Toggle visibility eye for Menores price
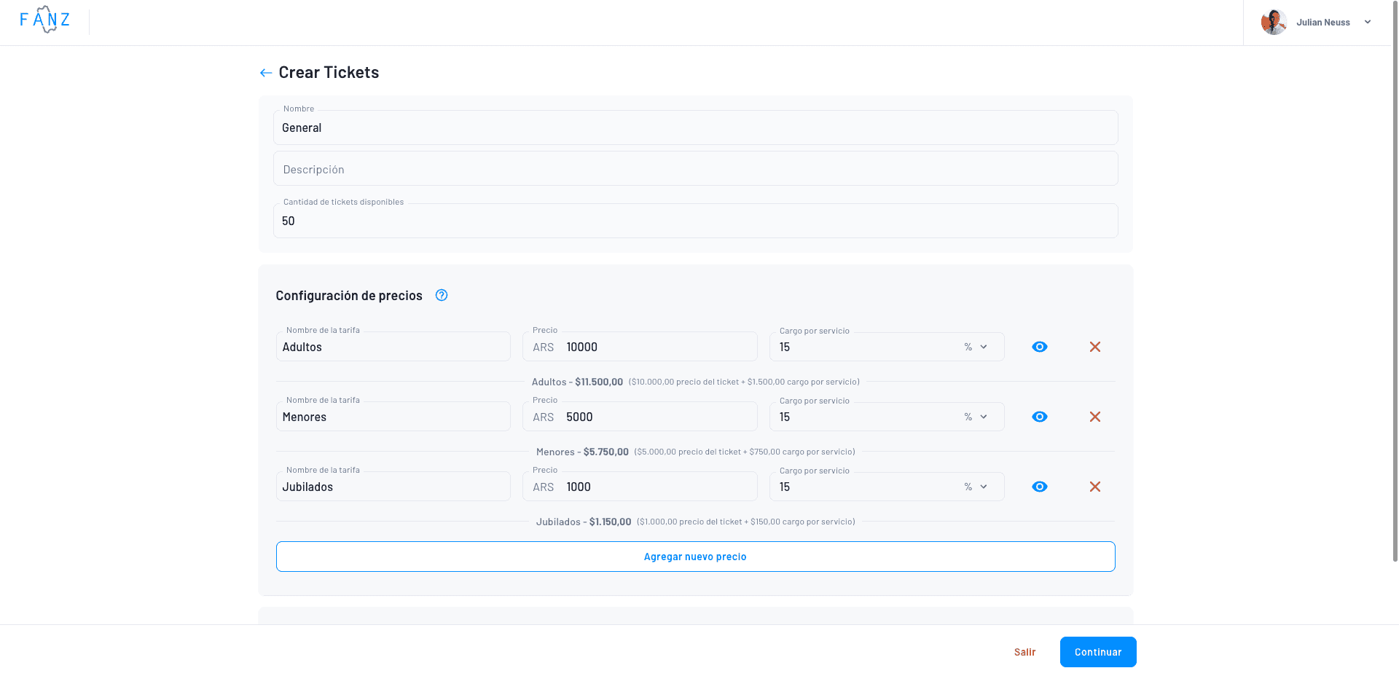1399x676 pixels. tap(1040, 417)
